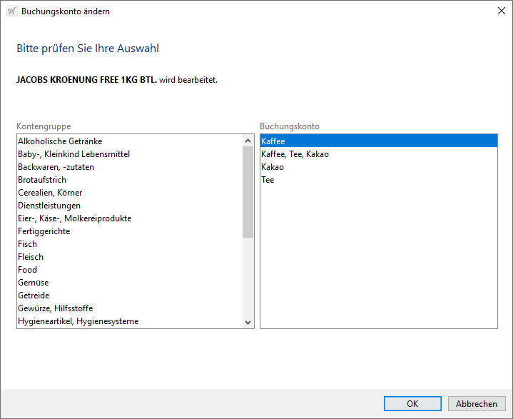Select Kakao in Buchungskonto list
This screenshot has height=419, width=513.
tap(273, 167)
